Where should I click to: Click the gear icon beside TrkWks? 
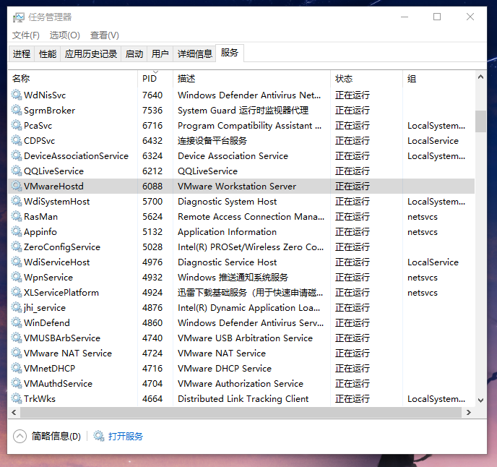[17, 398]
